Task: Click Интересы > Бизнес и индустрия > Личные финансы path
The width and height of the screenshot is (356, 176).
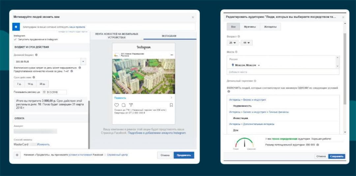Action: pos(259,112)
